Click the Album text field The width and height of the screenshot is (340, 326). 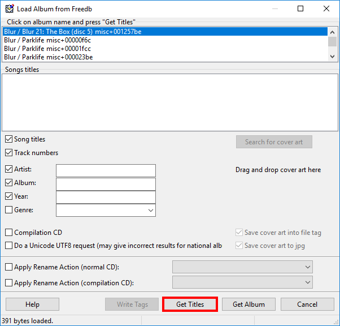106,184
